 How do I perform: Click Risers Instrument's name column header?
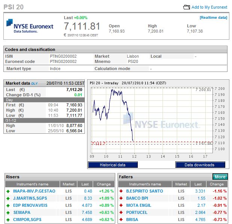32,184
